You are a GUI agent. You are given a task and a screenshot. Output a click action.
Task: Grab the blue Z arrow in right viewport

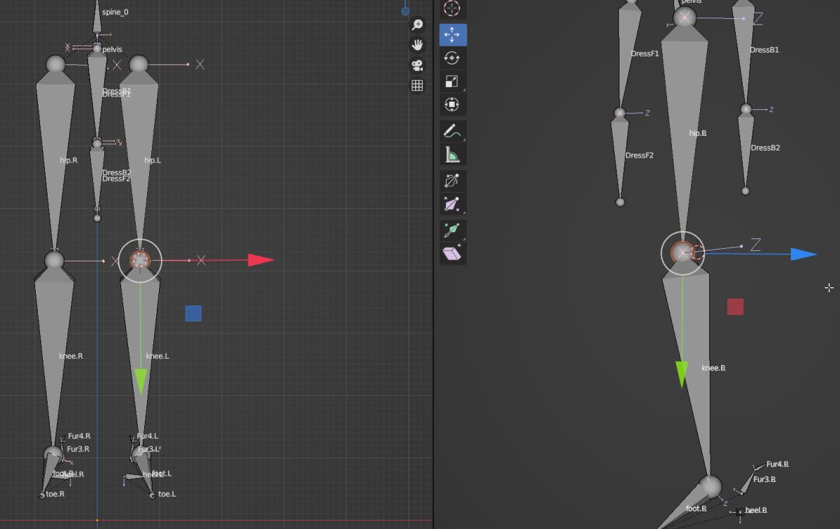(804, 254)
